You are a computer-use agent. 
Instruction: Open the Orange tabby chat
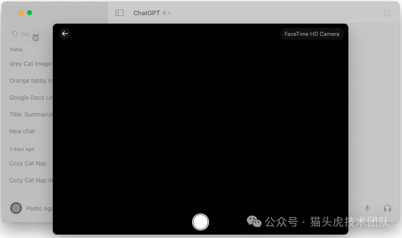(x=31, y=81)
